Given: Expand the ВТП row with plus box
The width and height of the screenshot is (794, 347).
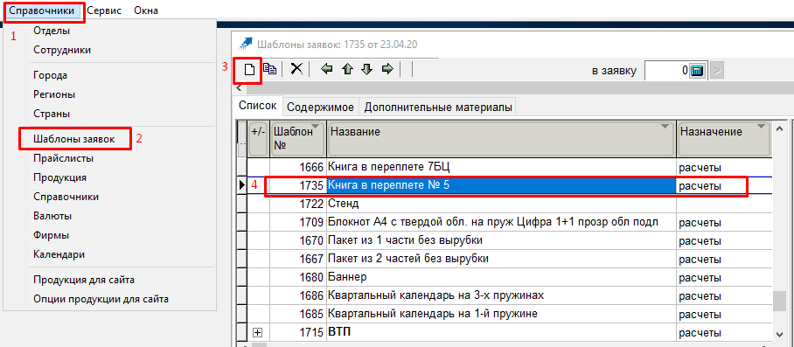Looking at the screenshot, I should [x=258, y=332].
